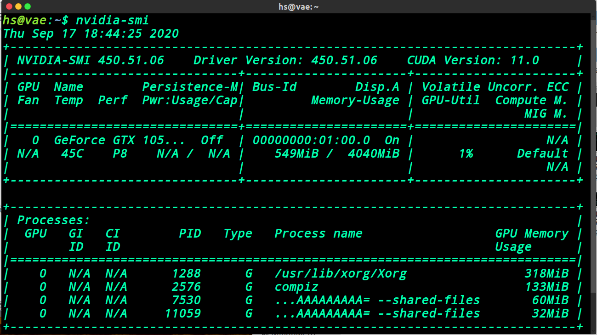Viewport: 597px width, 335px height.
Task: Click 32MiB memory usage value
Action: (550, 313)
